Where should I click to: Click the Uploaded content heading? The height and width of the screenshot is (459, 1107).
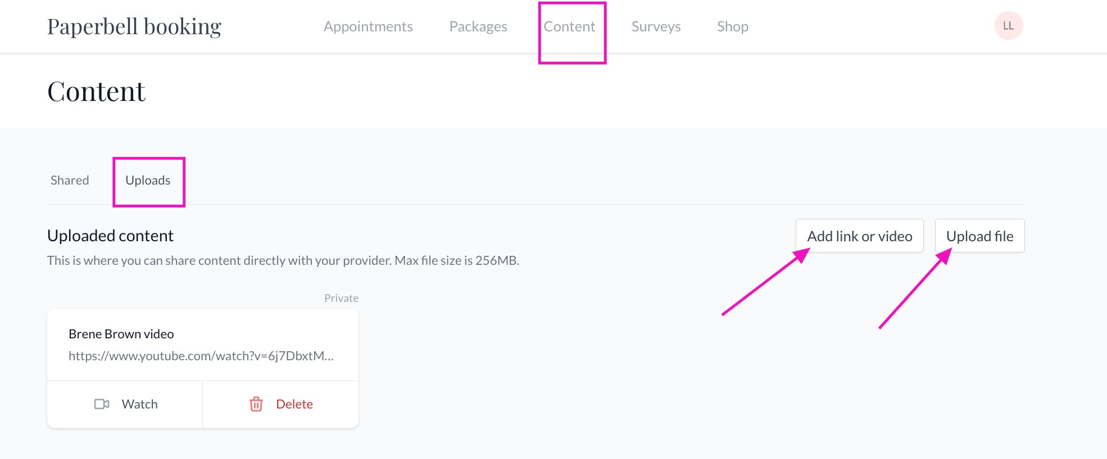click(x=110, y=235)
